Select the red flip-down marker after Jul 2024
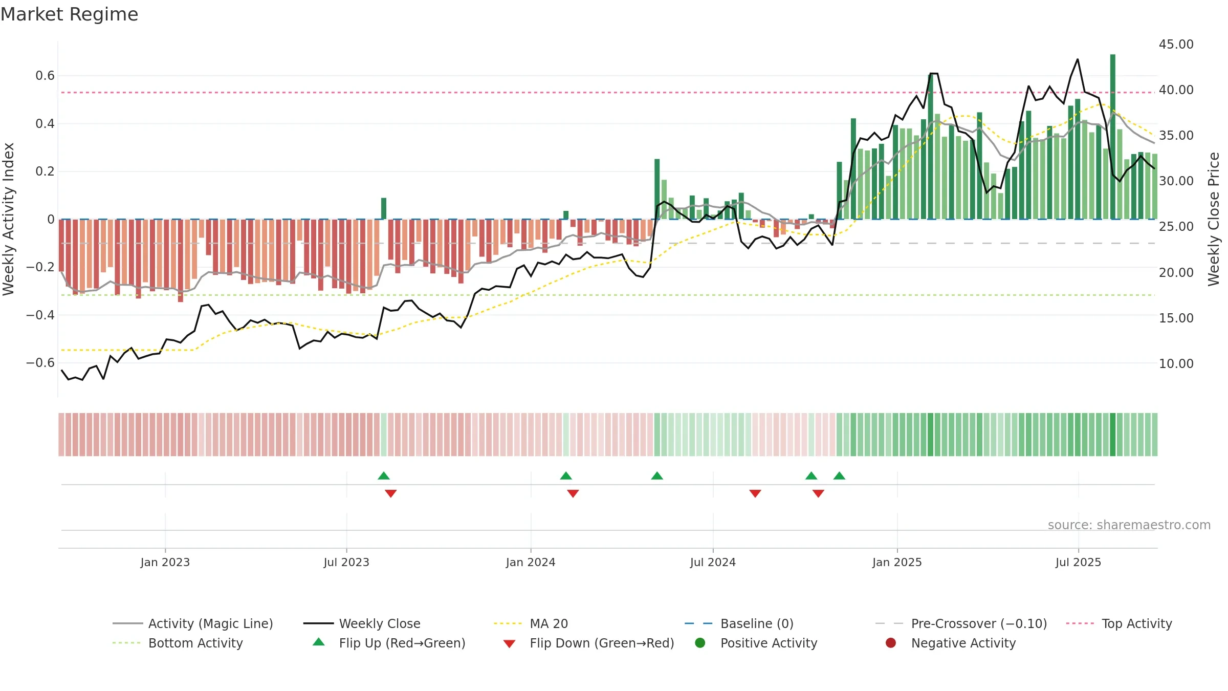 tap(755, 493)
